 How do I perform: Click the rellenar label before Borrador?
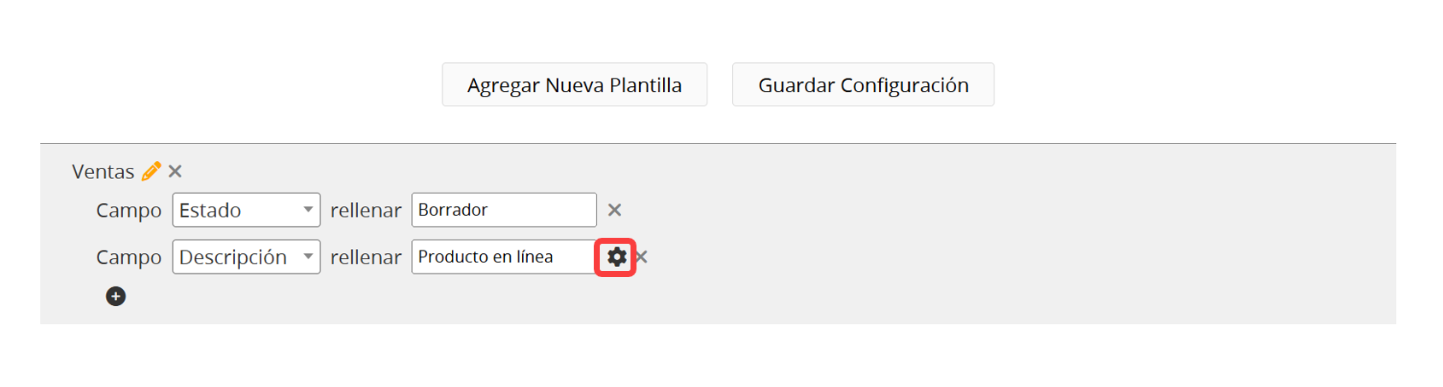point(366,211)
